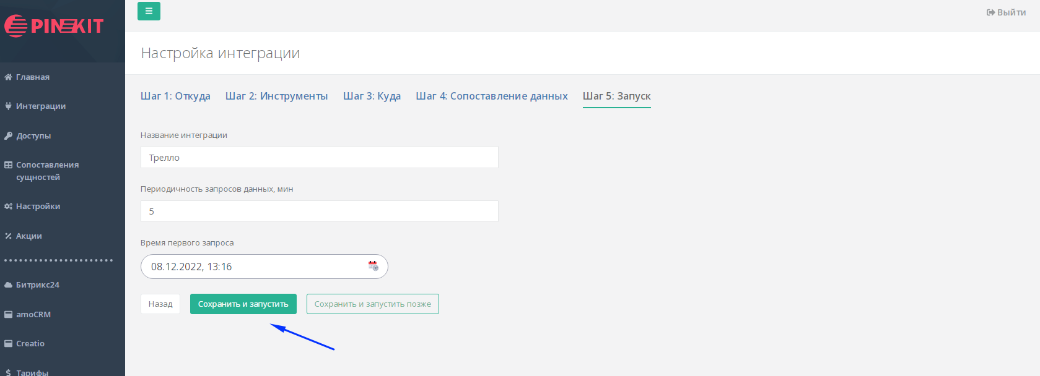Open amoCRM in sidebar
1040x376 pixels.
click(x=33, y=315)
